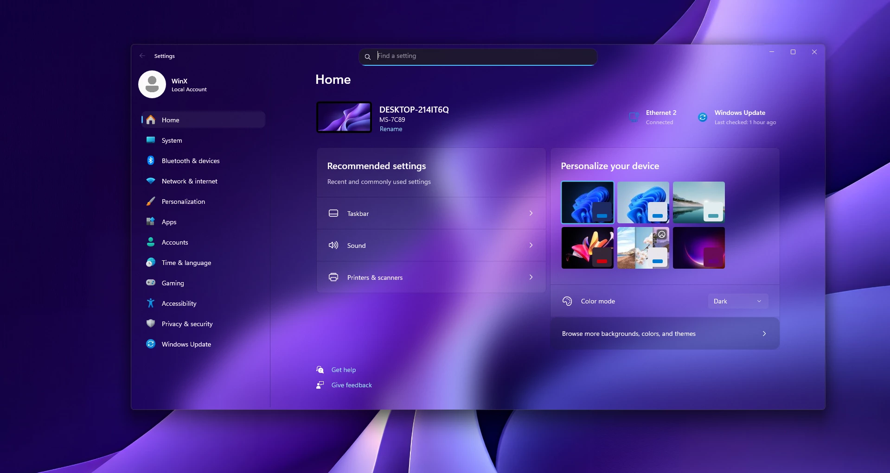The image size is (890, 473).
Task: Click the desktop wallpaper preview thumbnail
Action: (x=344, y=117)
